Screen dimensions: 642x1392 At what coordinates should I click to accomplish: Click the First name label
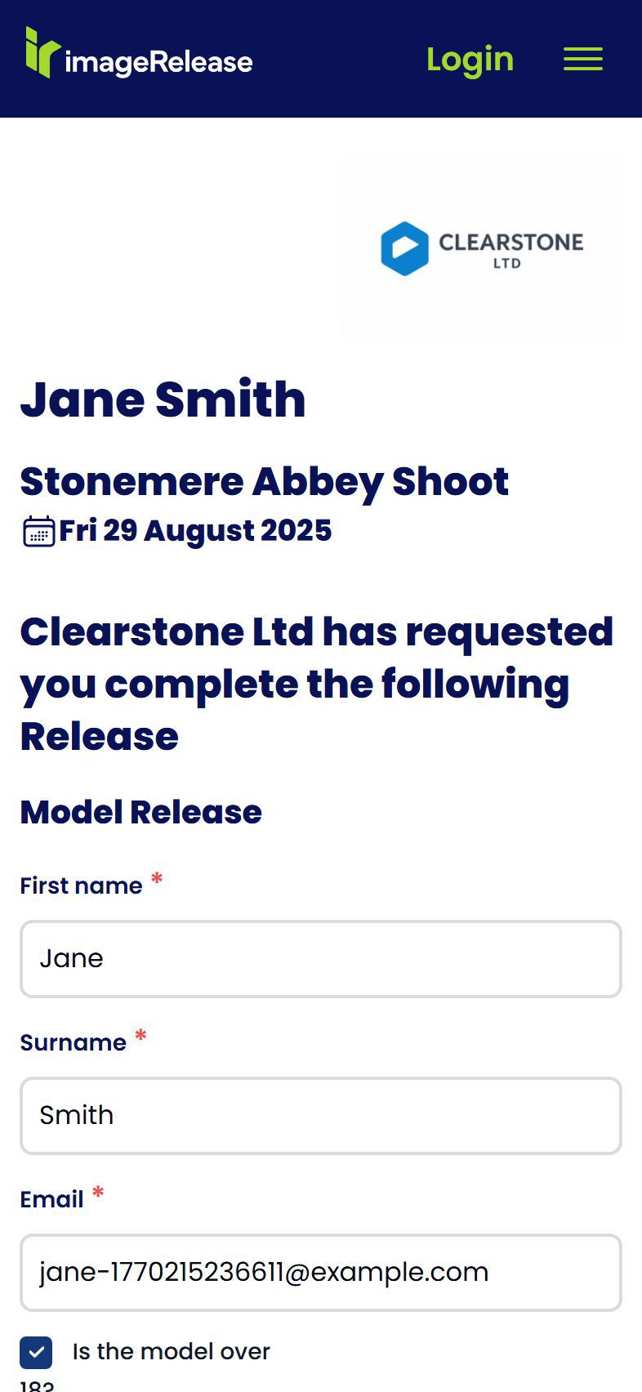(x=81, y=886)
